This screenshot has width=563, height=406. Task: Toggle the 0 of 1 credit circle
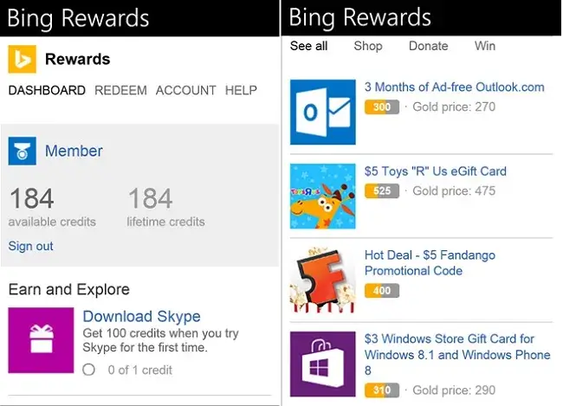pyautogui.click(x=88, y=370)
